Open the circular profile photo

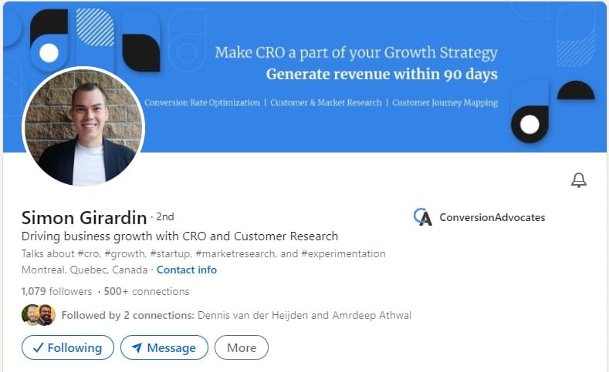click(x=83, y=126)
